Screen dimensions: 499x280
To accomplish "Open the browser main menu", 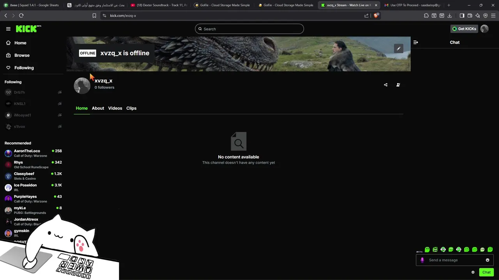I will (493, 16).
